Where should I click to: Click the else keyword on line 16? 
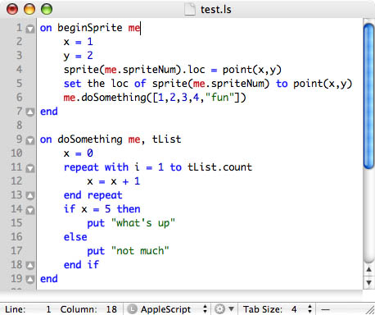point(75,237)
